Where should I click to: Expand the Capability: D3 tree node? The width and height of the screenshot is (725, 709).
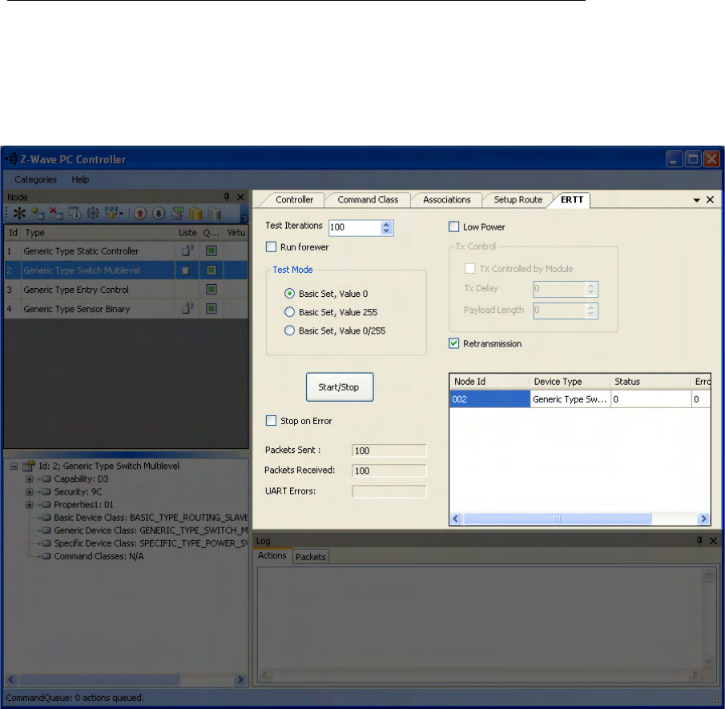coord(29,479)
